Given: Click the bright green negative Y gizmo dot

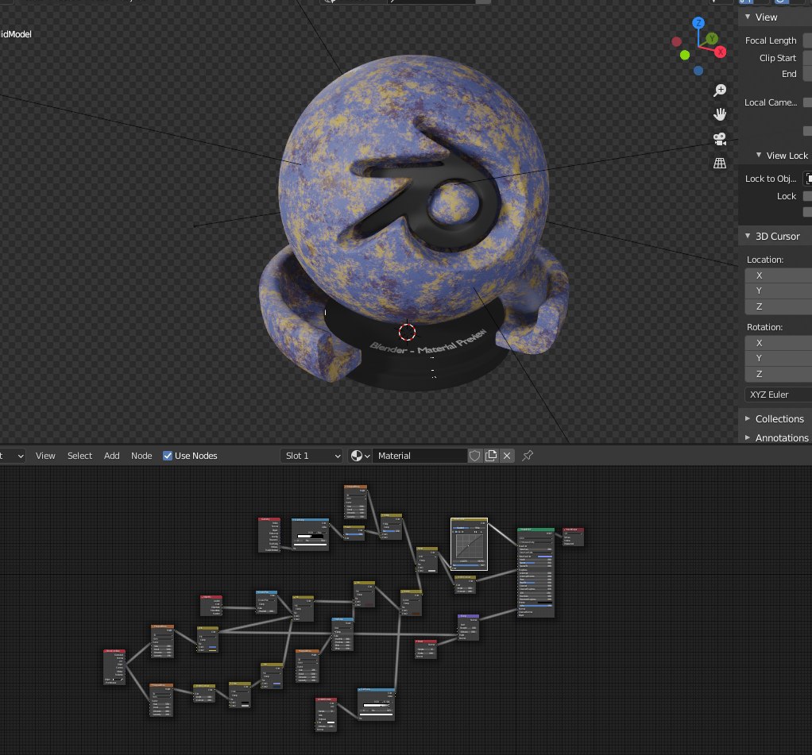Looking at the screenshot, I should 685,55.
